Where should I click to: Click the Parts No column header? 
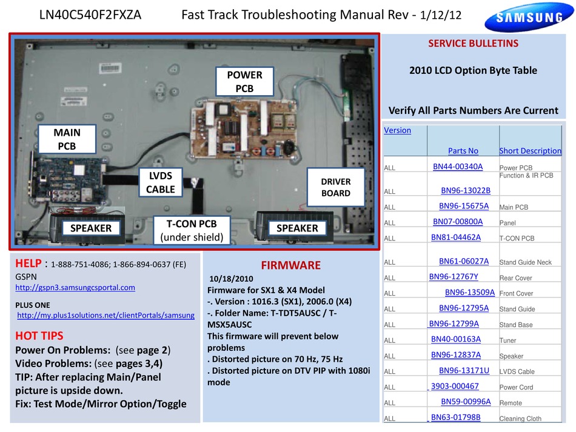coord(463,151)
